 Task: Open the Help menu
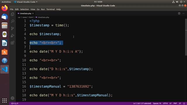tap(58, 9)
